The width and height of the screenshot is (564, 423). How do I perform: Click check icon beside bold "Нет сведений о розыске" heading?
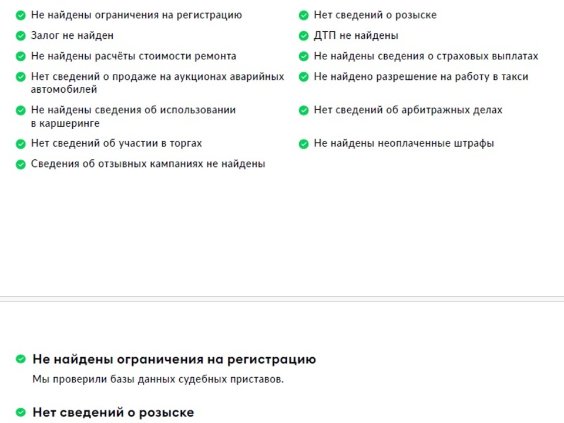tap(21, 412)
